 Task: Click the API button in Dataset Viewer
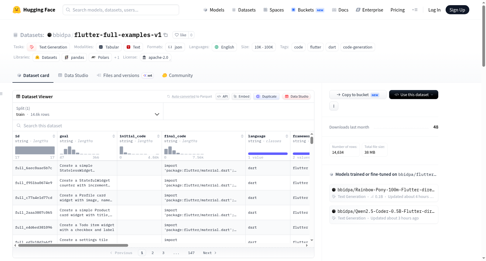tap(222, 96)
